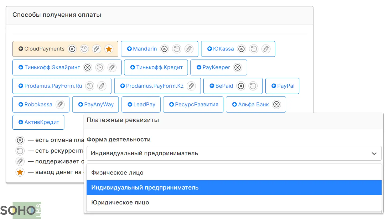Click the cancel-payment icon on ЮKassa
This screenshot has height=219, width=389.
click(x=242, y=49)
